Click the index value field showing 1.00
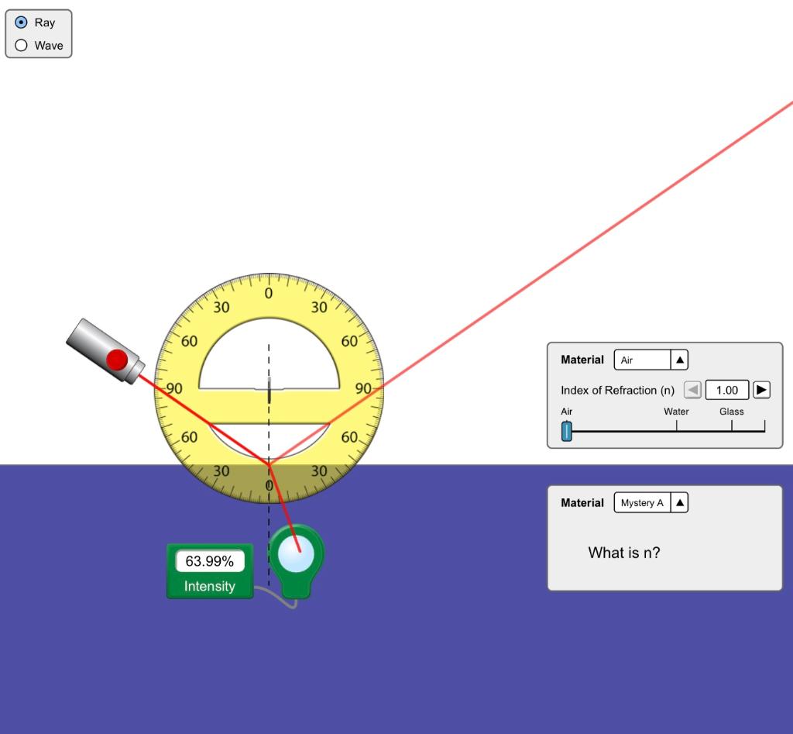 point(726,390)
